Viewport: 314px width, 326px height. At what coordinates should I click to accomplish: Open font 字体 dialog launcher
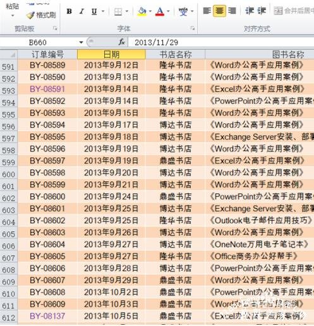point(193,28)
